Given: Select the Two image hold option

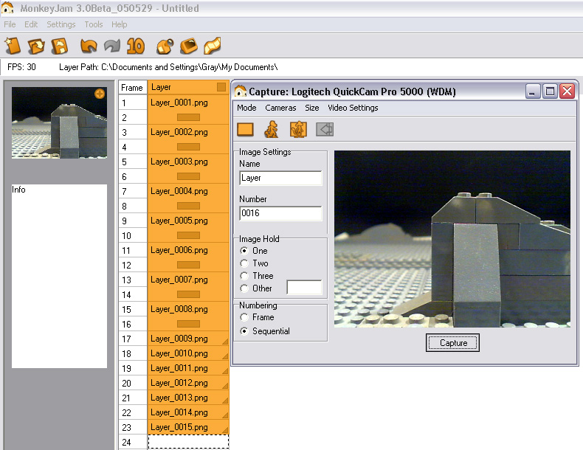Looking at the screenshot, I should coord(245,263).
